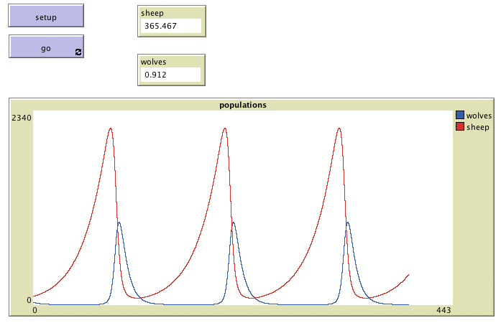Click the wolves monitor title label
This screenshot has height=323, width=501.
click(153, 62)
